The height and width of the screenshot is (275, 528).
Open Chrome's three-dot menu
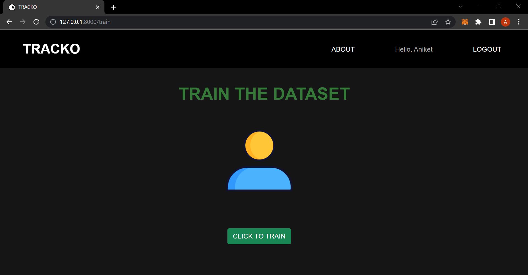pos(519,22)
